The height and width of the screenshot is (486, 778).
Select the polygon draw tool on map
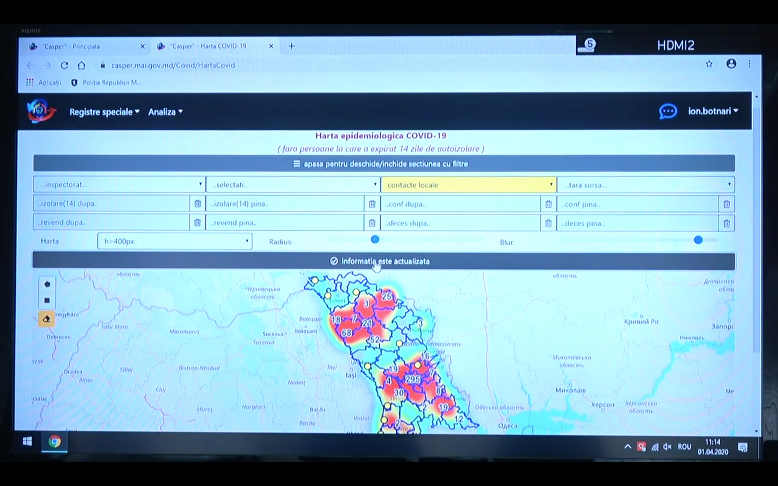47,284
